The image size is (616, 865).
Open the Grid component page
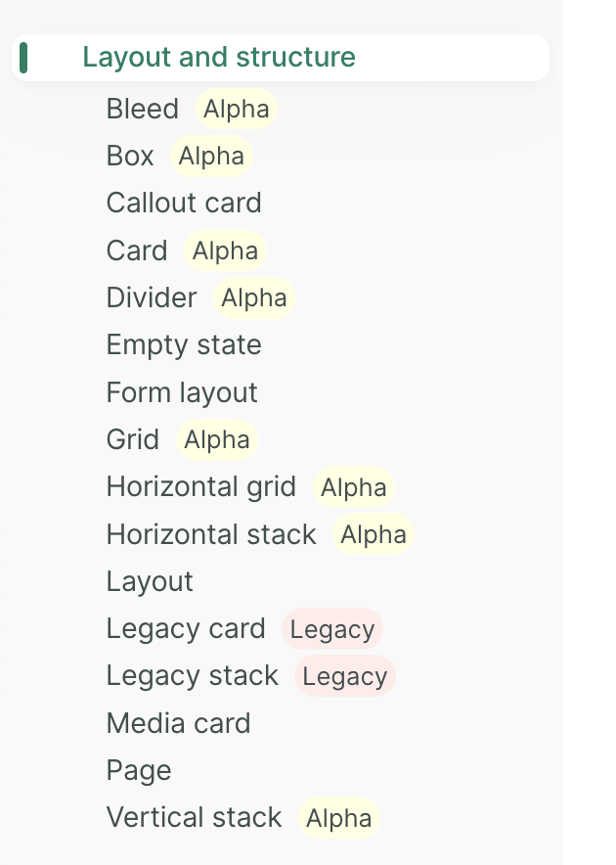tap(133, 439)
